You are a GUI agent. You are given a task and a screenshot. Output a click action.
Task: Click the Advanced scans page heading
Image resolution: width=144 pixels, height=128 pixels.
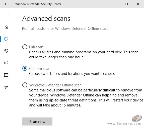click(x=46, y=19)
